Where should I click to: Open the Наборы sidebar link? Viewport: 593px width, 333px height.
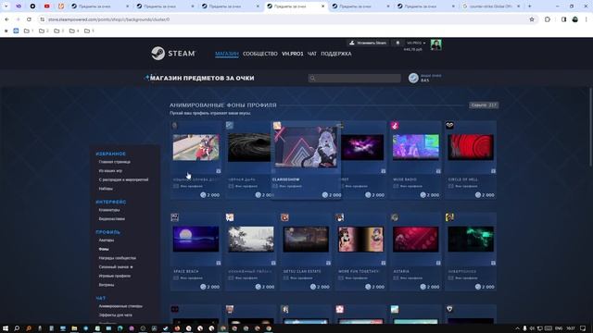point(106,189)
